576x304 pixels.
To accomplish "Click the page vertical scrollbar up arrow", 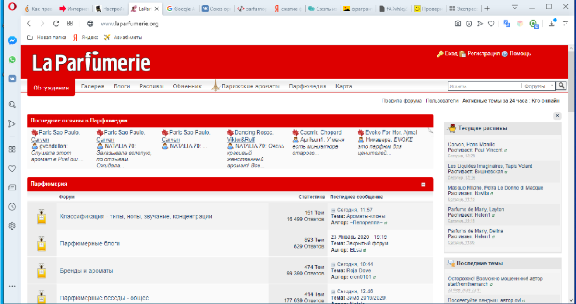I will click(572, 48).
